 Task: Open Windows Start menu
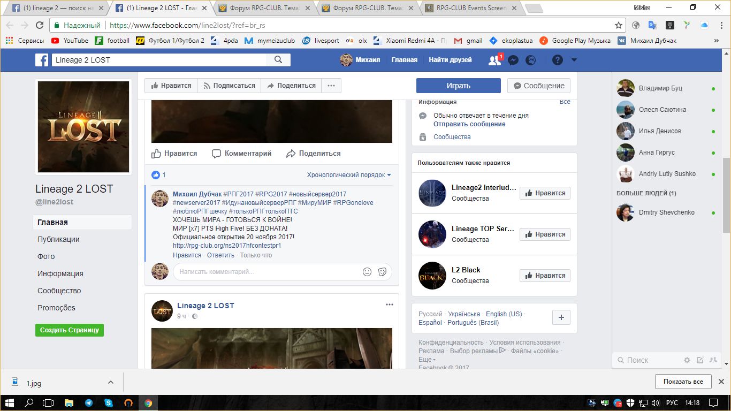[11, 403]
